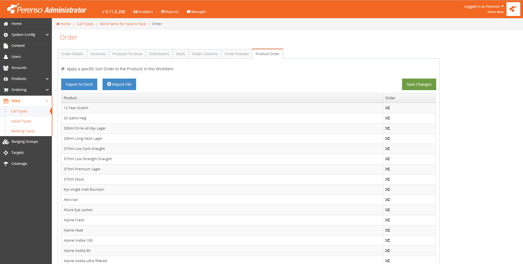
Task: Click the Import File button
Action: [119, 84]
